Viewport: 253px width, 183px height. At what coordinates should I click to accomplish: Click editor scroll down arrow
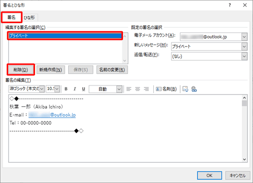pyautogui.click(x=244, y=159)
